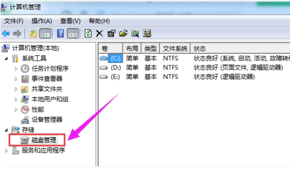Collapse the 存储 tree node
The height and width of the screenshot is (176, 290).
coord(6,130)
